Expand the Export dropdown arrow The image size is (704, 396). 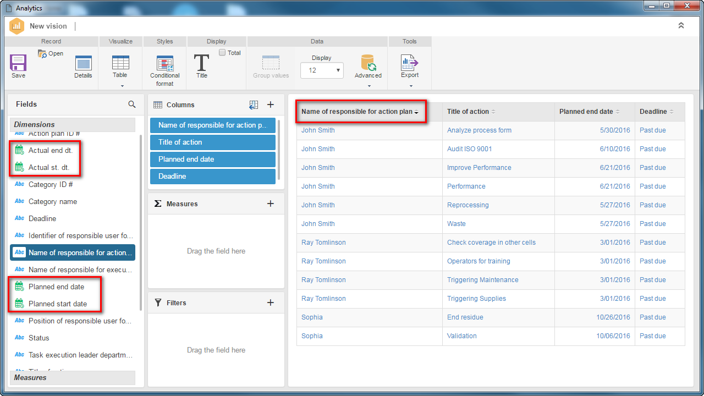click(410, 86)
